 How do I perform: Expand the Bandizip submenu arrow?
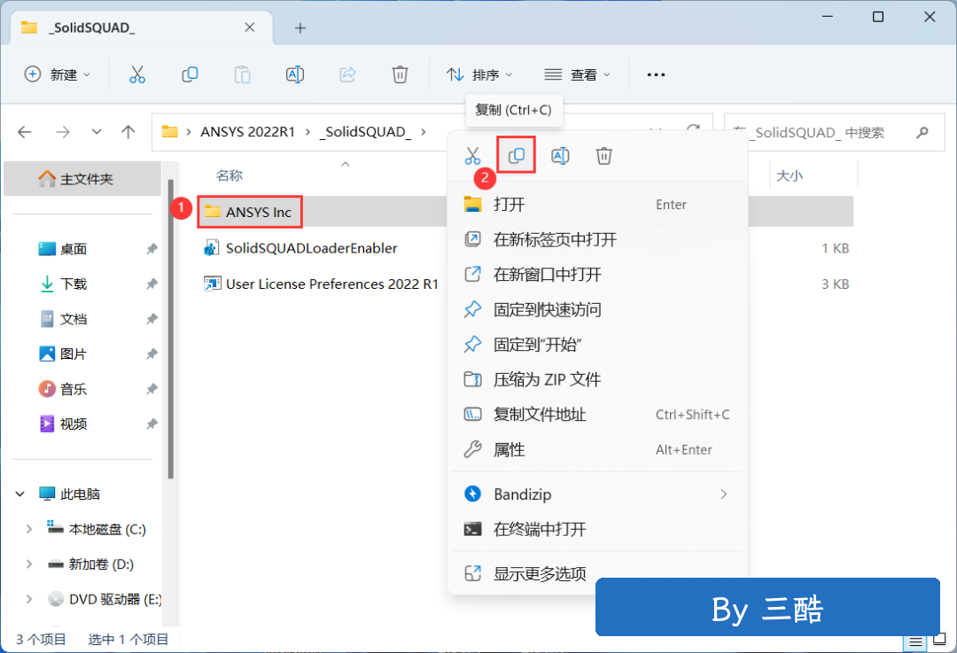pyautogui.click(x=724, y=494)
